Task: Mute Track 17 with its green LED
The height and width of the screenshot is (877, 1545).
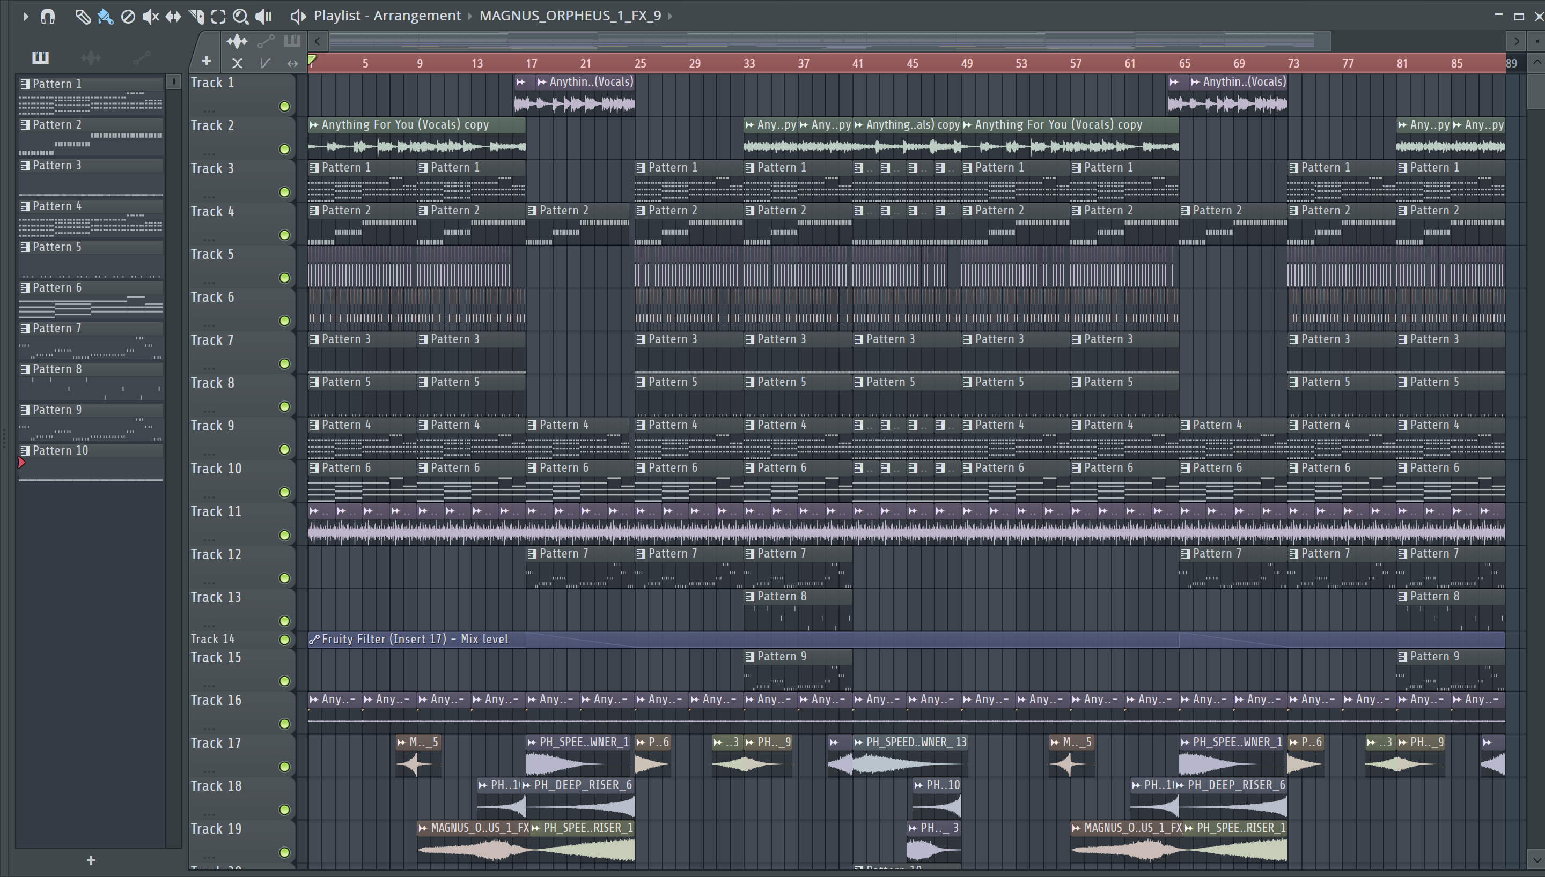Action: click(x=284, y=767)
